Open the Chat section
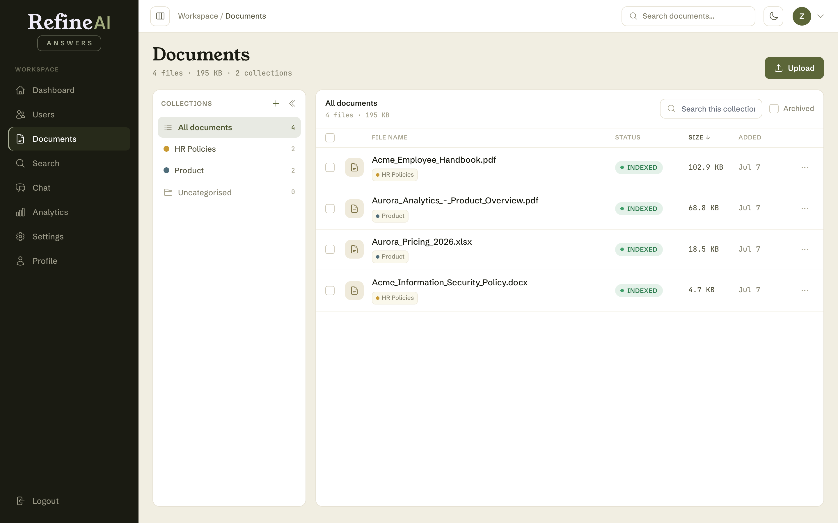The width and height of the screenshot is (838, 523). click(x=69, y=188)
